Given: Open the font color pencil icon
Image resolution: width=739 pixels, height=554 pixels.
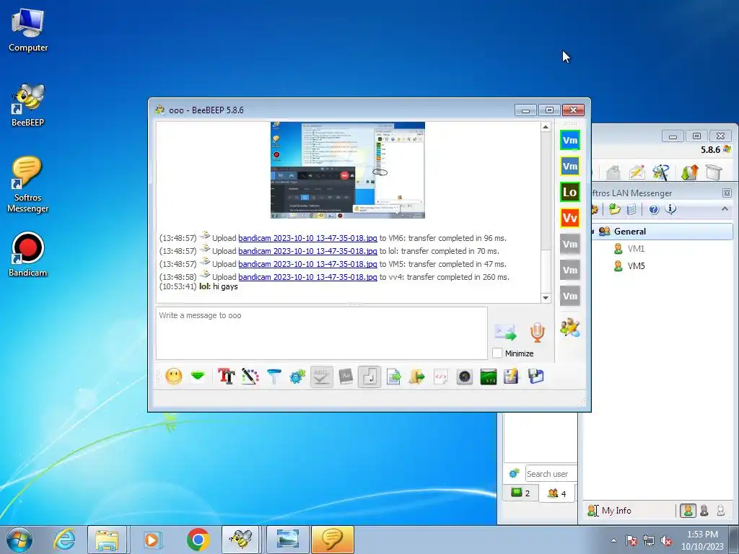Looking at the screenshot, I should (250, 377).
